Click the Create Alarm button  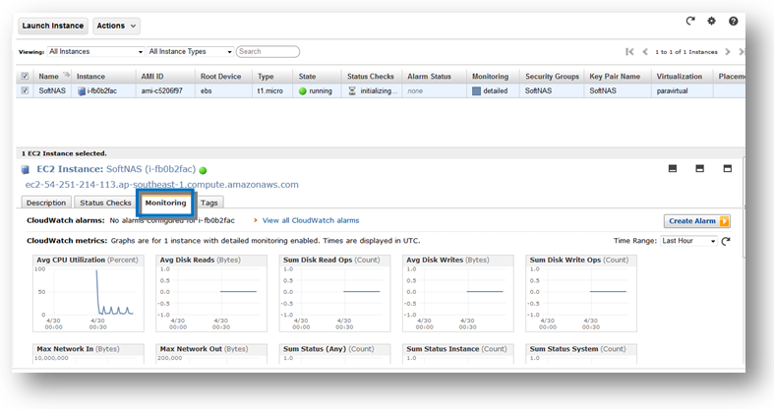point(697,221)
